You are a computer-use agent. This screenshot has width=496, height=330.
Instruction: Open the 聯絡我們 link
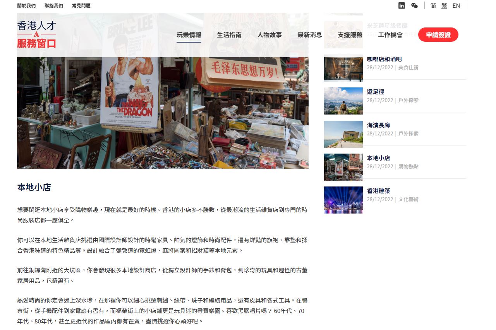pyautogui.click(x=54, y=6)
